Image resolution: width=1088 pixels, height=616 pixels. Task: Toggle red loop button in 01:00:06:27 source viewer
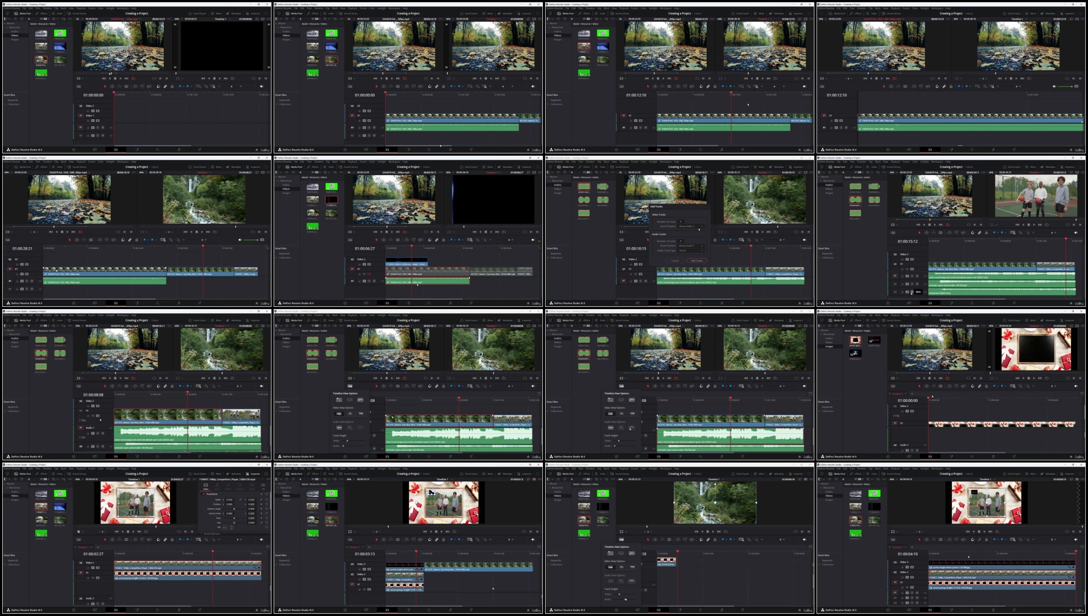tap(405, 232)
